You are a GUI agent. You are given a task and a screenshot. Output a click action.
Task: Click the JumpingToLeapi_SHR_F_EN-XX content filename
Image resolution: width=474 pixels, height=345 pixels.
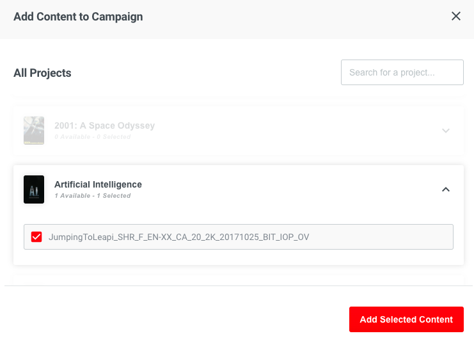[x=178, y=237]
